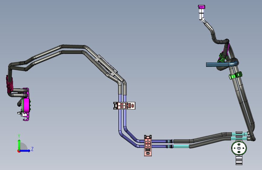Pick the flat grey sleeve on the diagonal tubes
Image resolution: width=262 pixels, height=170 pixels.
(106, 65)
